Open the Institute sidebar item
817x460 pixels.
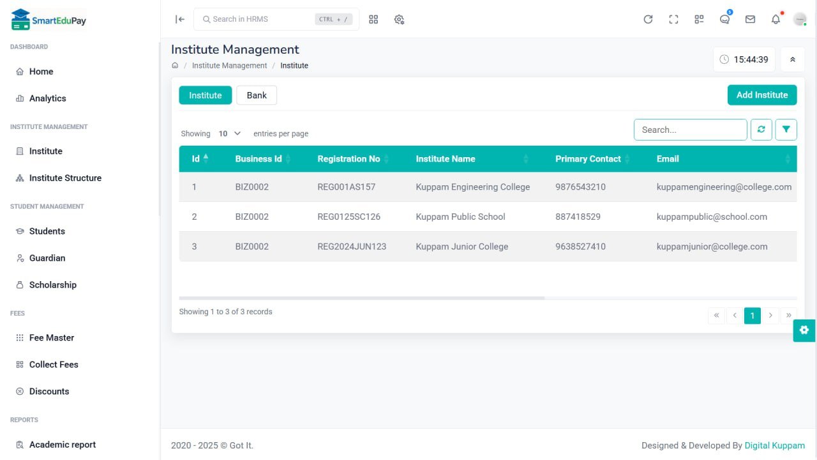click(x=45, y=151)
